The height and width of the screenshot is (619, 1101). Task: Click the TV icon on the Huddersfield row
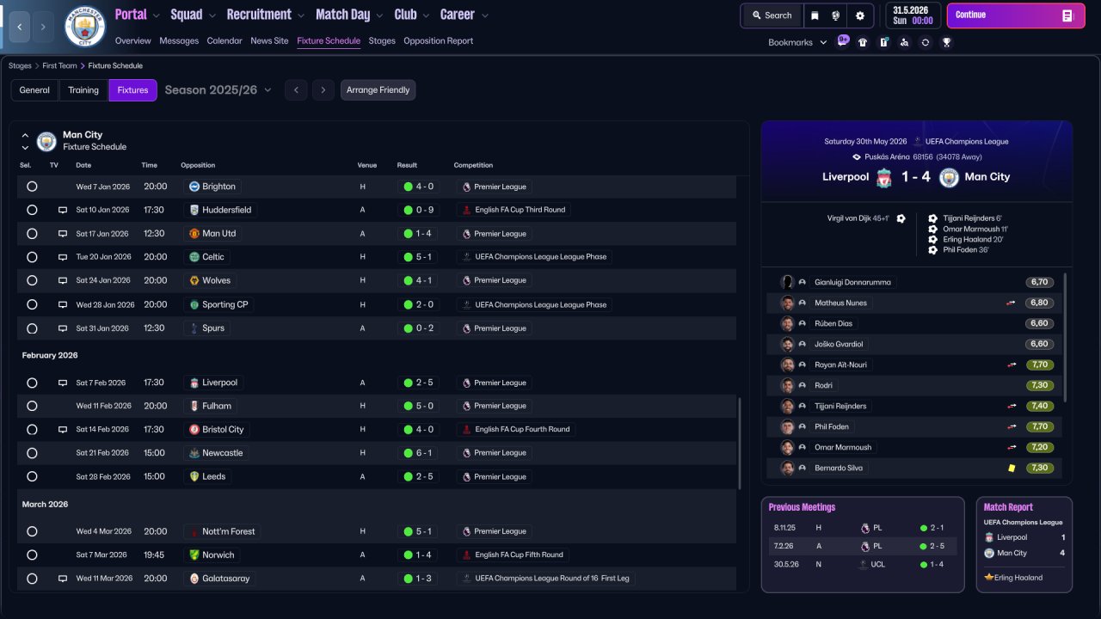(62, 210)
